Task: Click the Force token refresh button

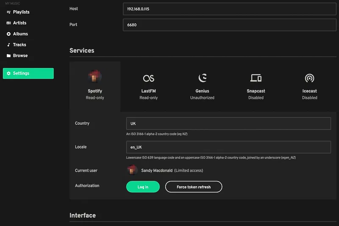Action: pos(193,187)
